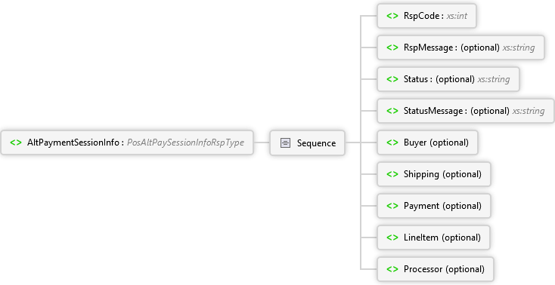This screenshot has height=285, width=555.
Task: Click the xs:string type of RspMessage
Action: pyautogui.click(x=519, y=47)
